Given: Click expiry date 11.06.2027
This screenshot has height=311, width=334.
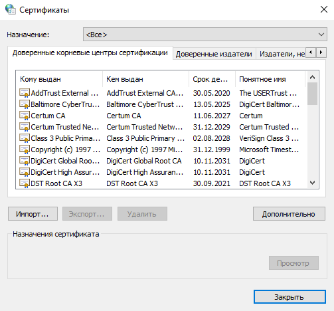Looking at the screenshot, I should pyautogui.click(x=212, y=116).
